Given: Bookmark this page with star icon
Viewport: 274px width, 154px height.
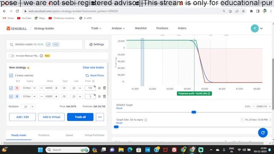Looking at the screenshot, I should point(243,11).
